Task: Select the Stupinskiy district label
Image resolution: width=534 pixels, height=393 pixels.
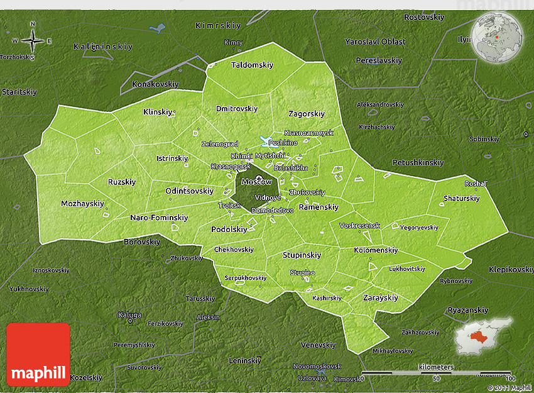Action: click(302, 255)
